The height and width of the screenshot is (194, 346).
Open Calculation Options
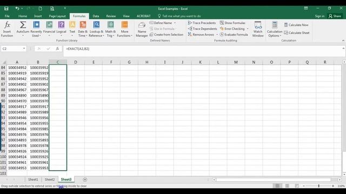tap(275, 29)
